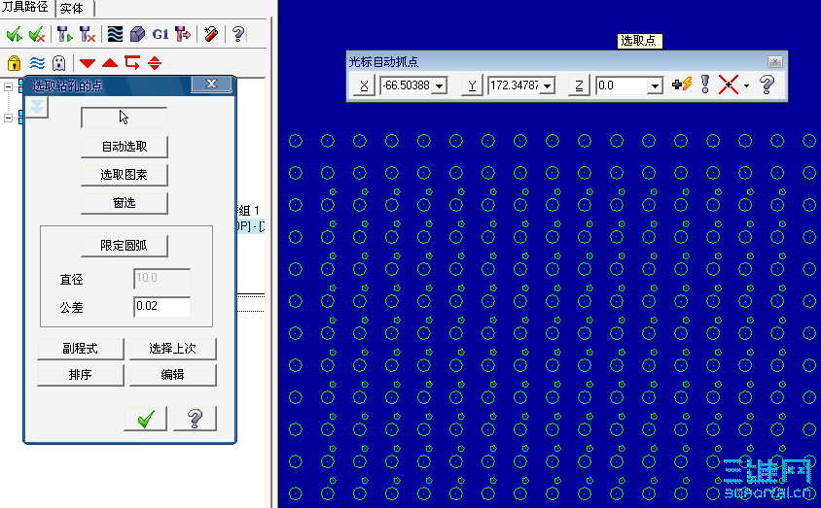The width and height of the screenshot is (821, 508).
Task: Launch solid verify cube icon
Action: 137,35
